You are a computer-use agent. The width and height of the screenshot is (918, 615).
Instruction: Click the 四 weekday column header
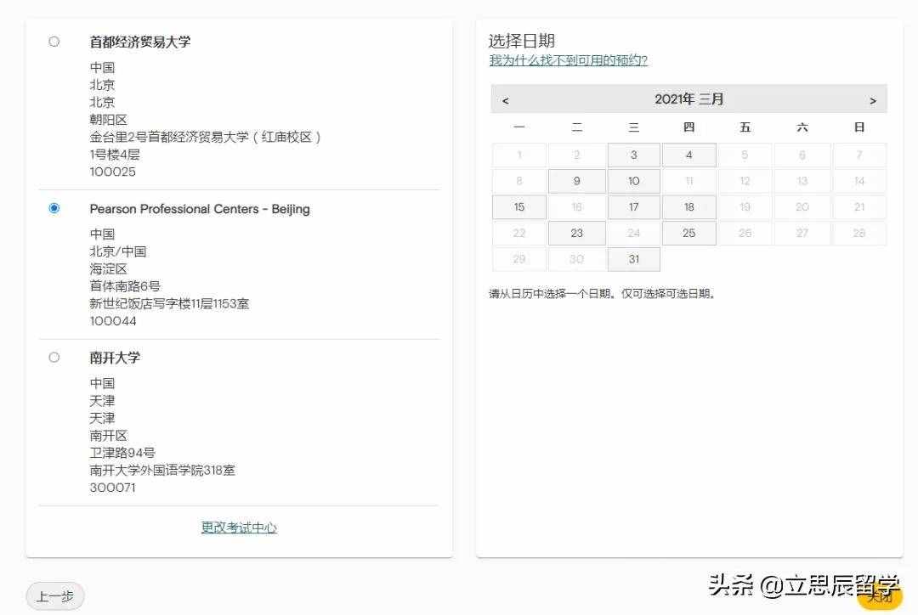tap(689, 127)
